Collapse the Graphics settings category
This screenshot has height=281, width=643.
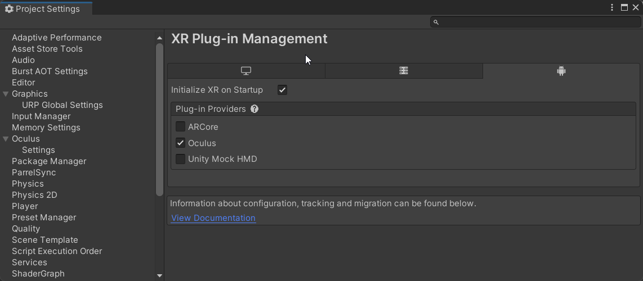click(6, 94)
